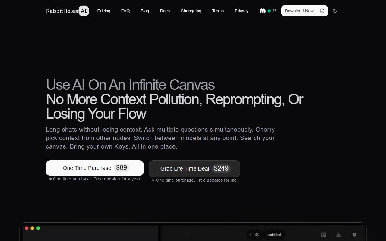Viewport: 386px width, 241px height.
Task: Select Grab Life Time Deal for $249
Action: (194, 169)
